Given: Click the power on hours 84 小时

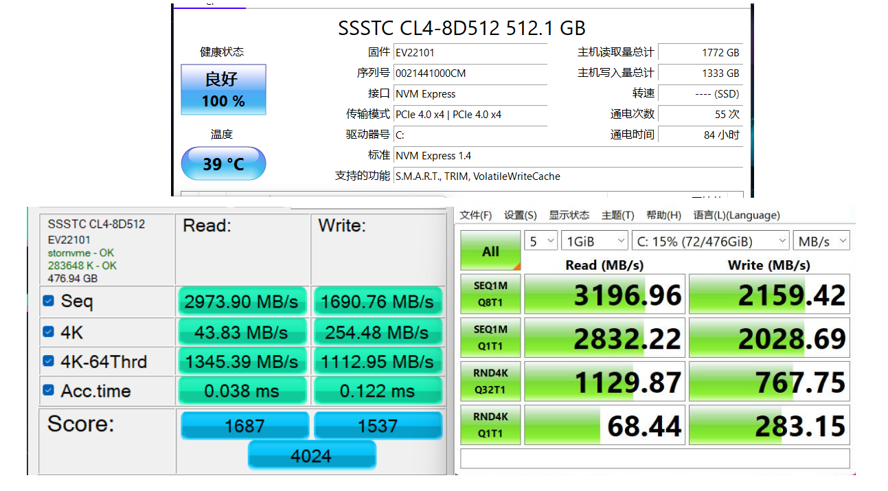Looking at the screenshot, I should point(701,135).
